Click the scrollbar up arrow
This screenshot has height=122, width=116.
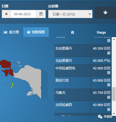tap(114, 39)
